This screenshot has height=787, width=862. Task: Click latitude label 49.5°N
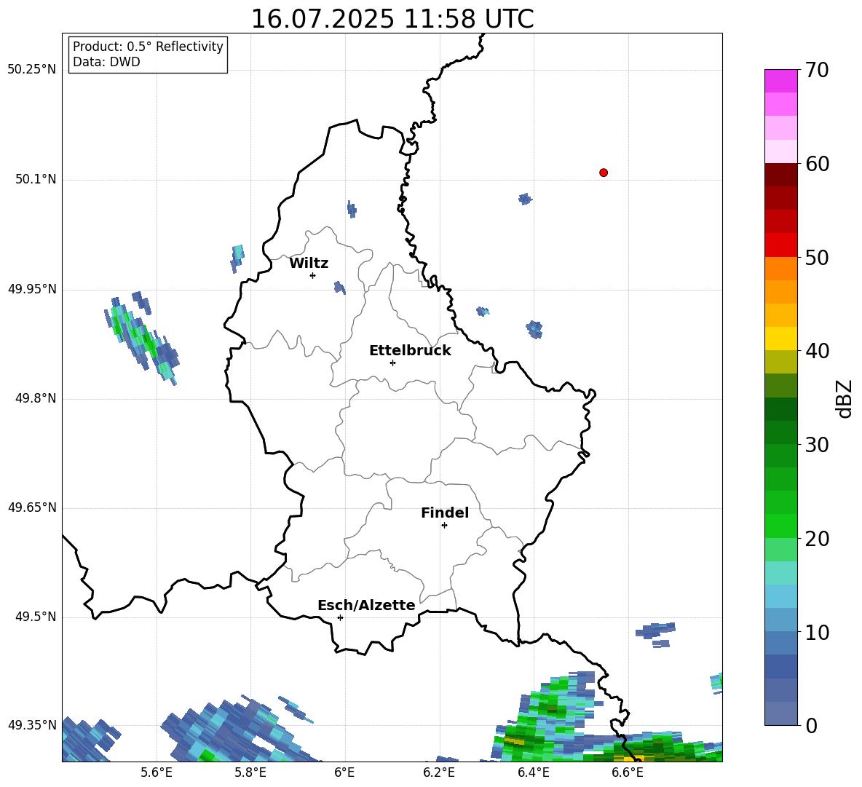pos(36,617)
